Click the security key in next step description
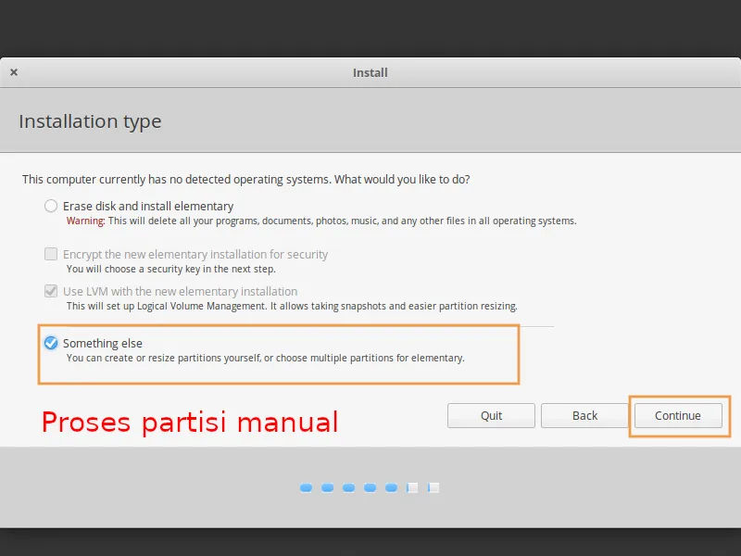741x556 pixels. (x=170, y=269)
